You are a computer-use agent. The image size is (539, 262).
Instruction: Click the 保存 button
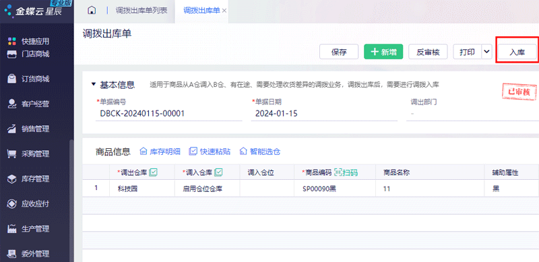[x=339, y=52]
